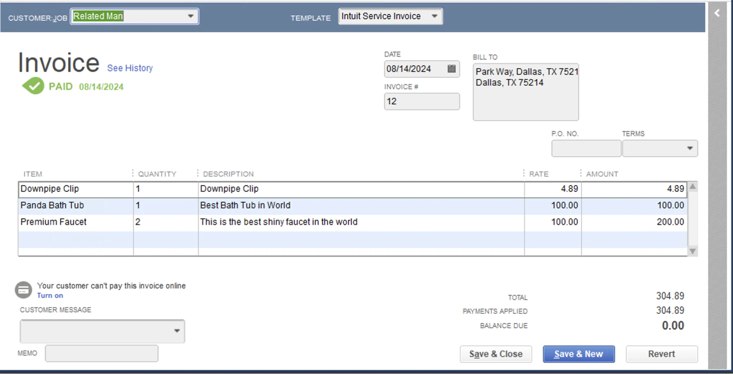
Task: Click into the Bill To address box
Action: [526, 92]
